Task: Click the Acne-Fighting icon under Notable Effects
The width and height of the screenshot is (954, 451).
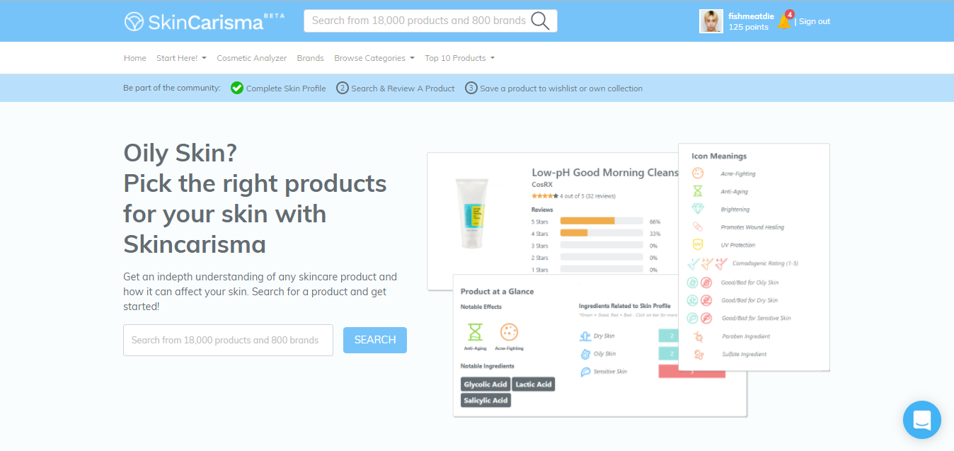Action: 509,331
